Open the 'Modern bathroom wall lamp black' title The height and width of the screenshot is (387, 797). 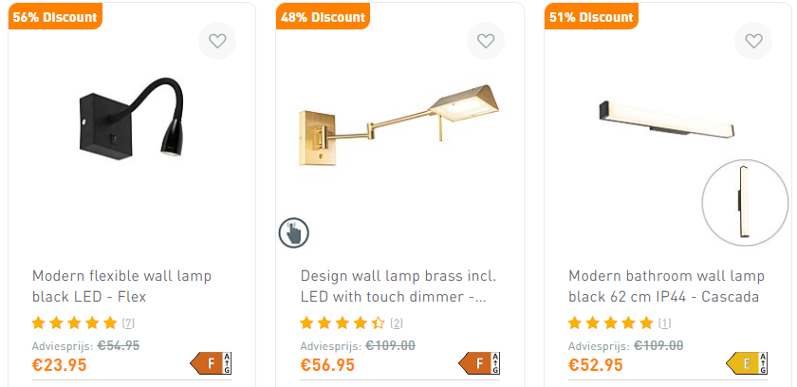tap(666, 286)
